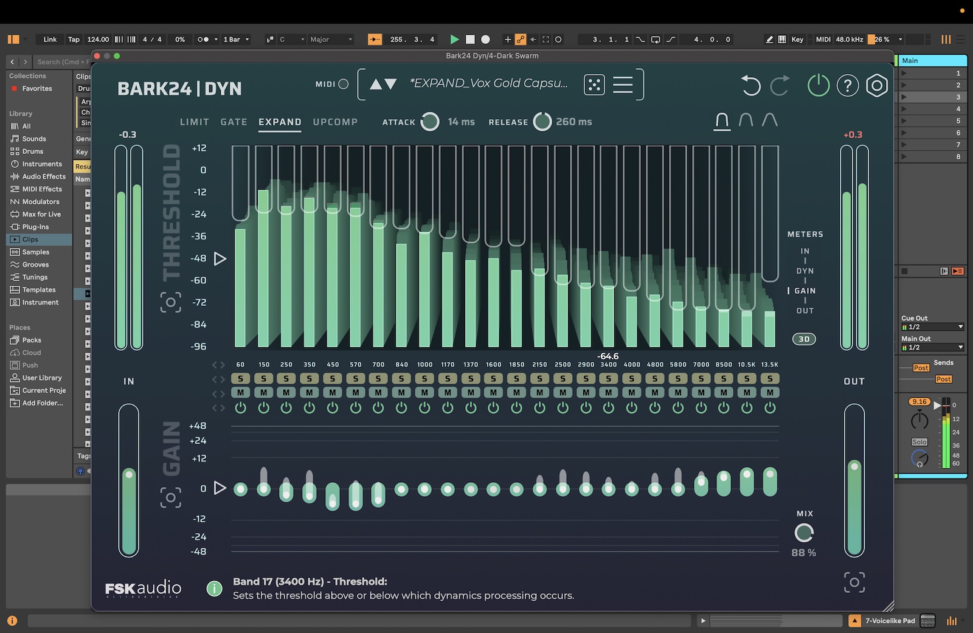Click the undo arrow in Bark24 header
The width and height of the screenshot is (973, 633).
tap(751, 86)
